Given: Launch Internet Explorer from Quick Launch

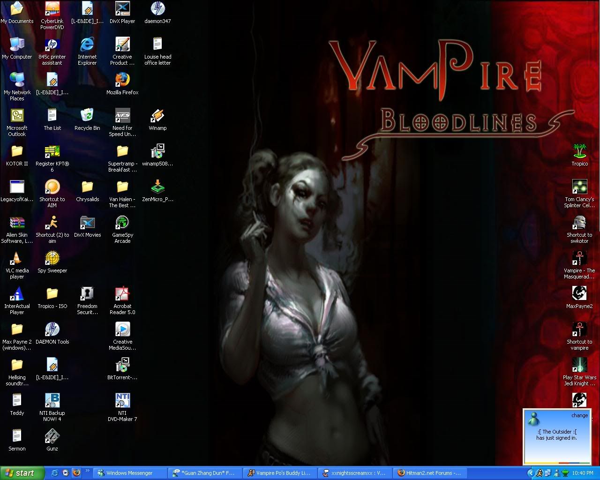Looking at the screenshot, I should click(x=55, y=473).
